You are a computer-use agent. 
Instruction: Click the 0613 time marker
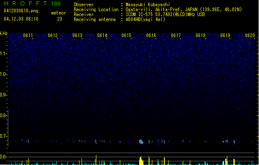tap(77, 35)
